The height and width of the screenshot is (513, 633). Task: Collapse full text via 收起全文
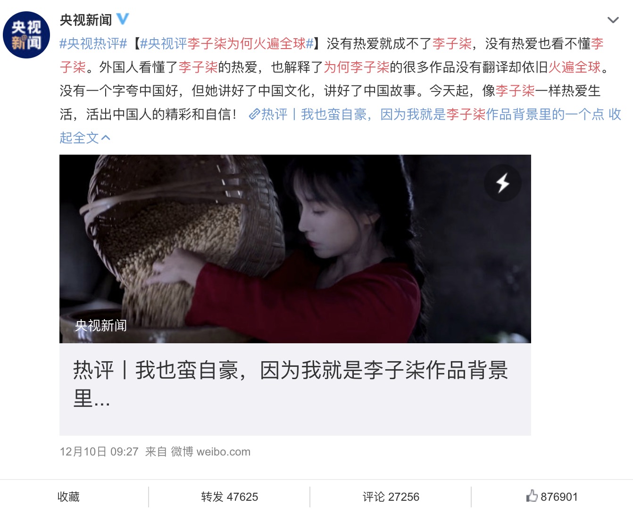point(85,138)
